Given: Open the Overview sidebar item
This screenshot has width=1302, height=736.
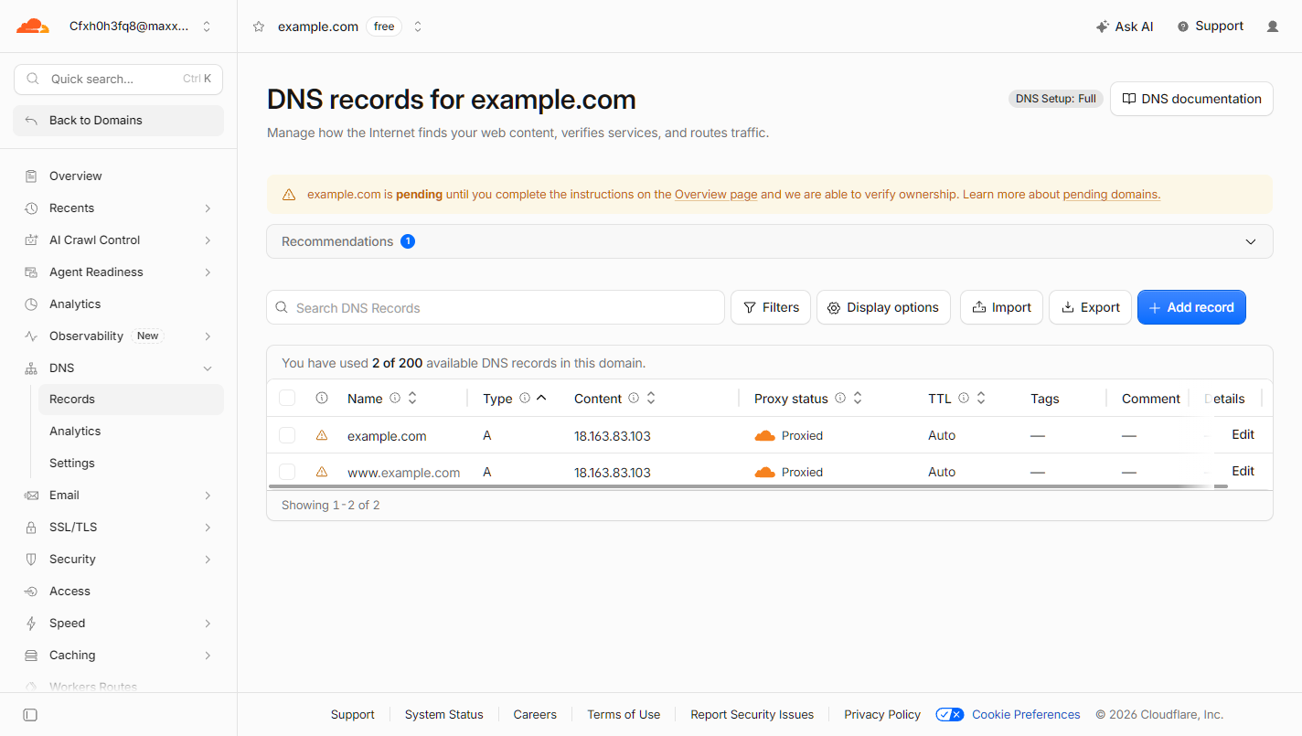Looking at the screenshot, I should coord(119,176).
